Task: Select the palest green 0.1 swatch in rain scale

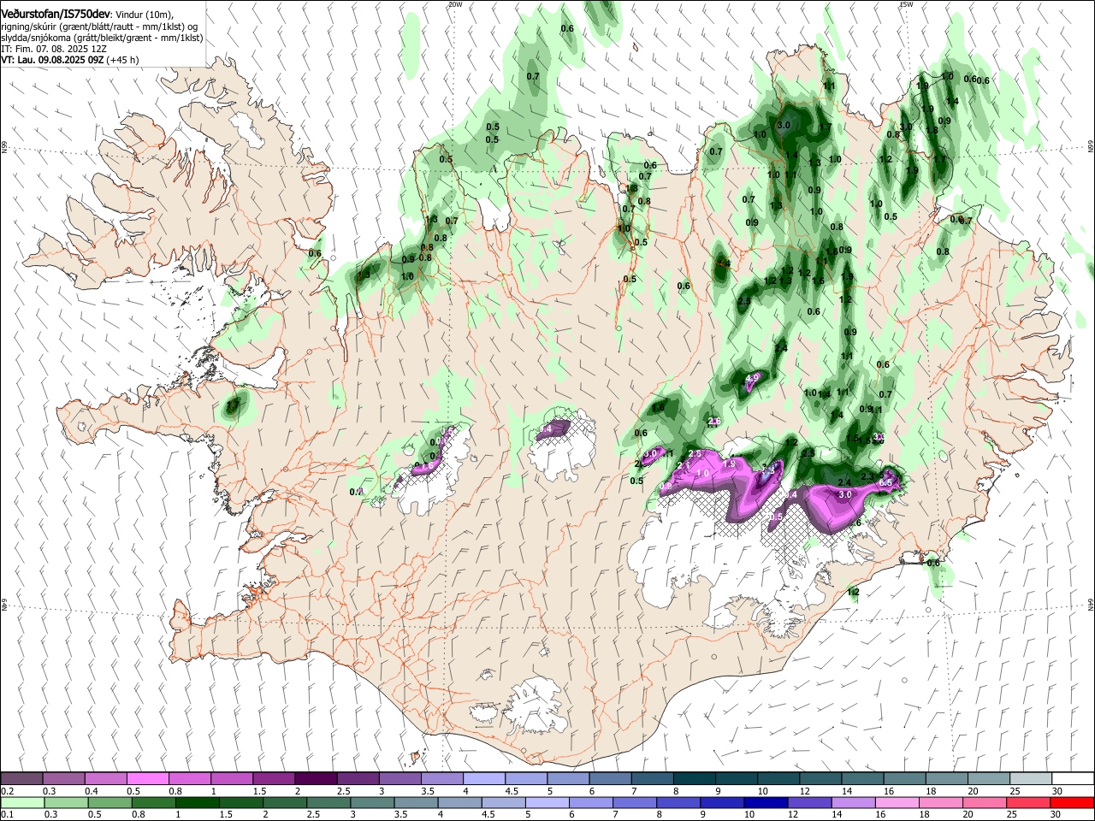Action: click(x=21, y=802)
